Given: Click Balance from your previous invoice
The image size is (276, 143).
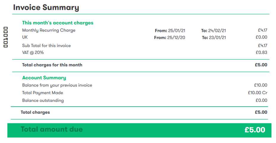Looking at the screenshot, I should pyautogui.click(x=57, y=85).
